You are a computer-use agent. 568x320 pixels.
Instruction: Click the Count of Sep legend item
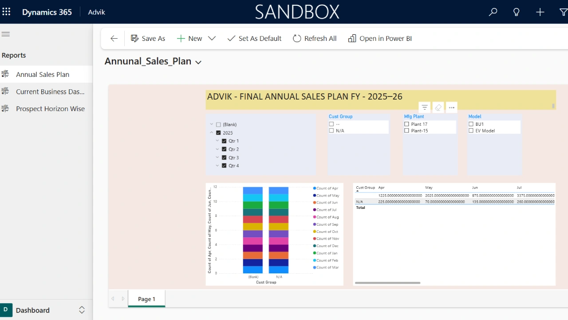coord(326,224)
